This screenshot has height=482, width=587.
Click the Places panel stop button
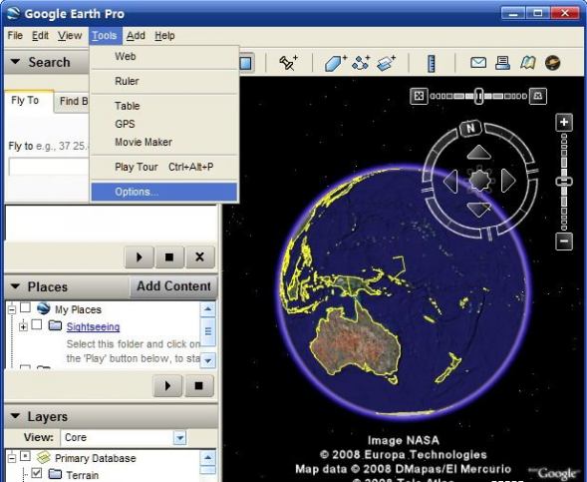[198, 385]
